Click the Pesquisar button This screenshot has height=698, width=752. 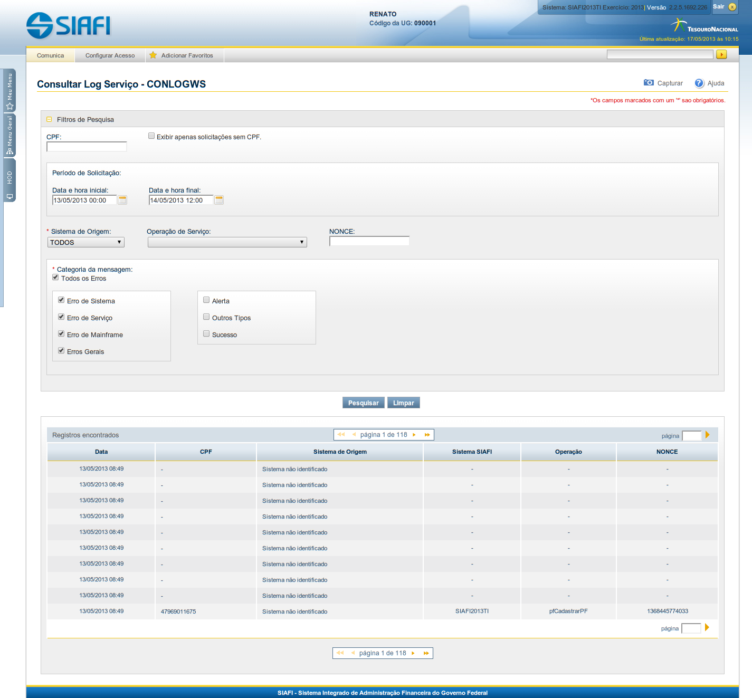click(363, 403)
